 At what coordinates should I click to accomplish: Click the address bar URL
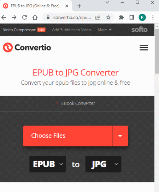[72, 18]
